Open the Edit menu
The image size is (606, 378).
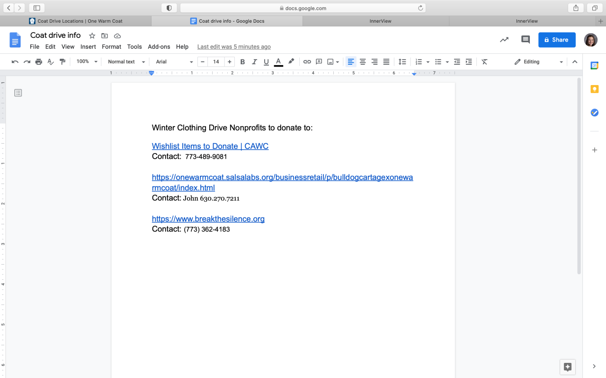(x=50, y=47)
